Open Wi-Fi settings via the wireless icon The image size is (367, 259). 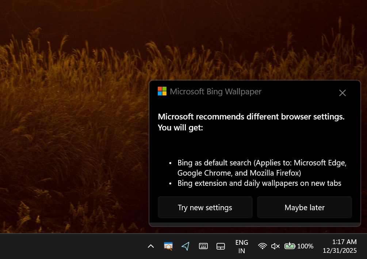click(263, 246)
